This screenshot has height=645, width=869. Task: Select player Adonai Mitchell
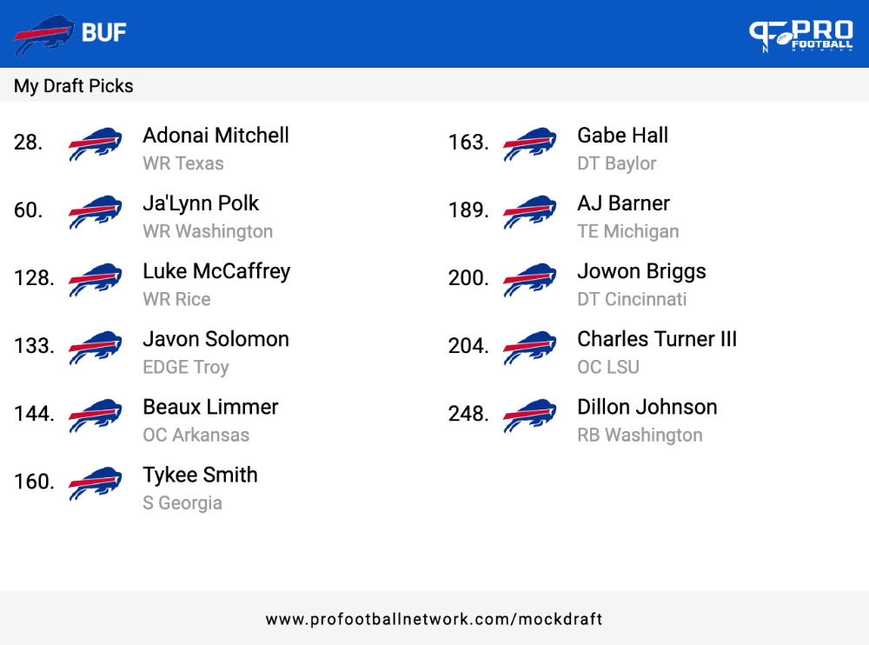pyautogui.click(x=216, y=136)
